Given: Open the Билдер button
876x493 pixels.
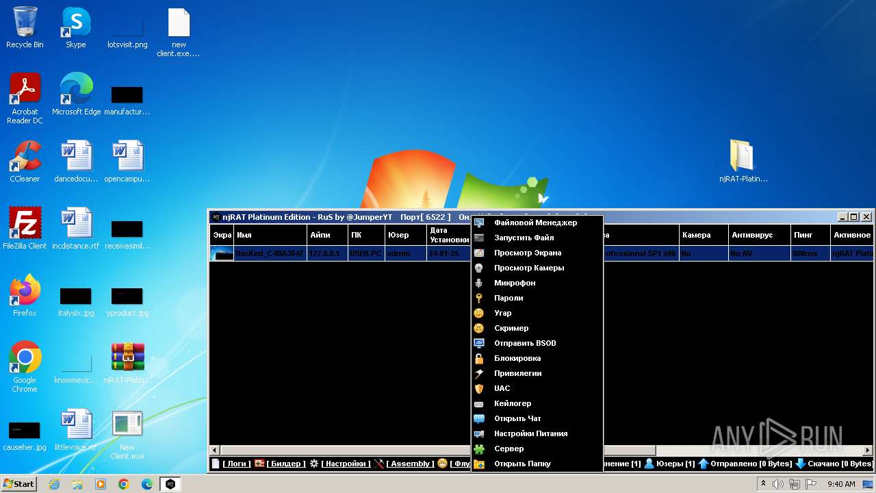Looking at the screenshot, I should coord(286,464).
